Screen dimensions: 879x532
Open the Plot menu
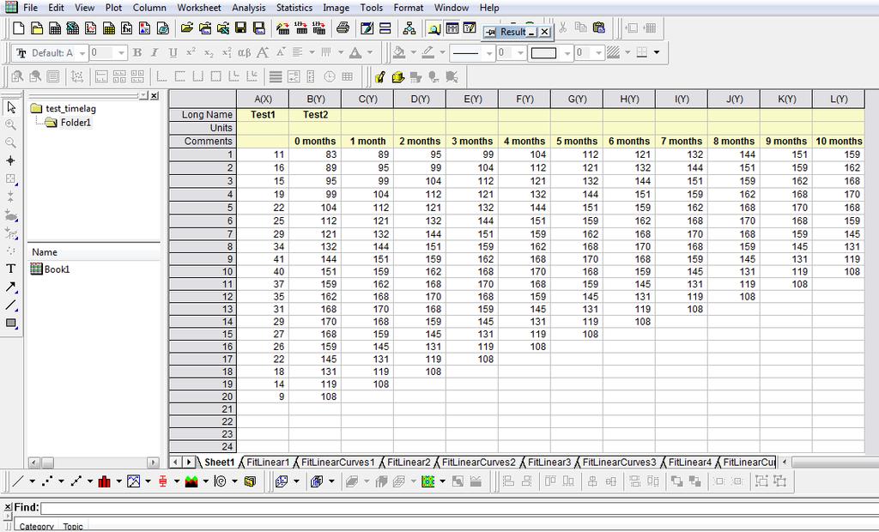(x=113, y=8)
